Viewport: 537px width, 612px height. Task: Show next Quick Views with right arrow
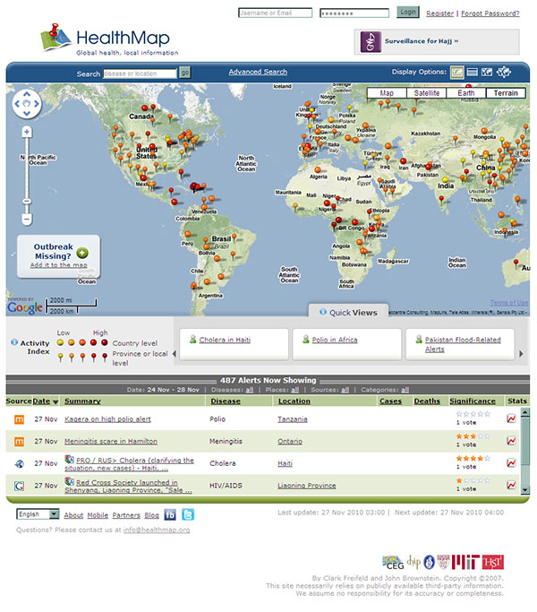[x=521, y=354]
